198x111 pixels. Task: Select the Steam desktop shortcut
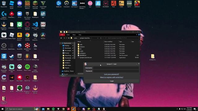pyautogui.click(x=12, y=57)
